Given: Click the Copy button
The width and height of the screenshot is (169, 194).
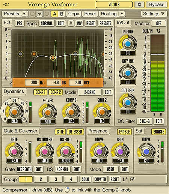Looking at the screenshot, I should pyautogui.click(x=74, y=14).
